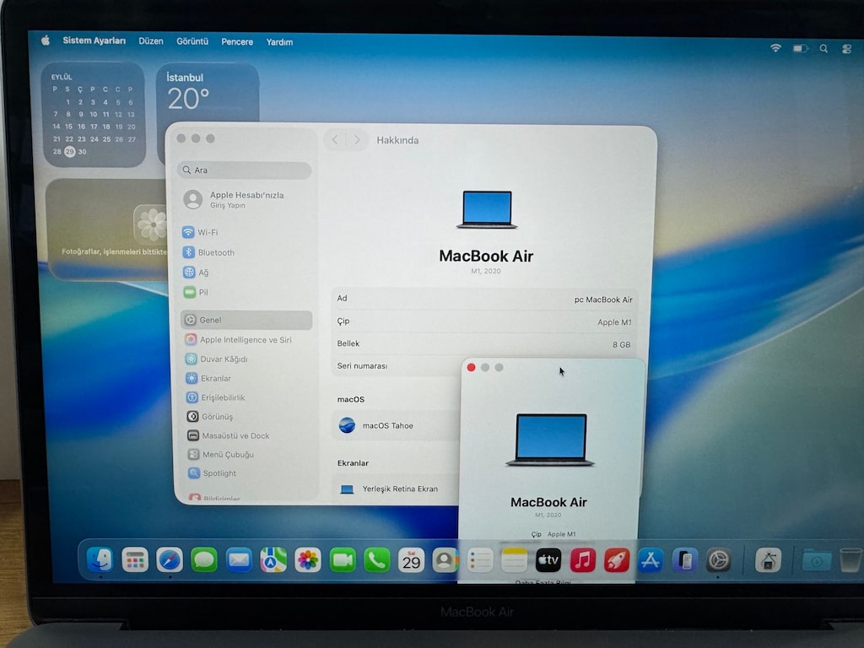Open the Trash in the Dock
The image size is (864, 648).
850,561
